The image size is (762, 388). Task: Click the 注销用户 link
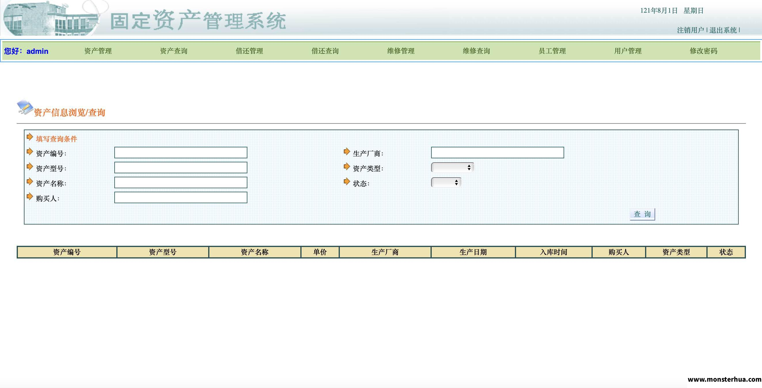[x=690, y=30]
